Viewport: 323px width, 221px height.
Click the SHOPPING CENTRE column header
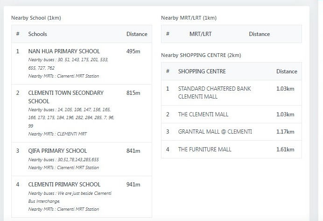[x=202, y=71]
